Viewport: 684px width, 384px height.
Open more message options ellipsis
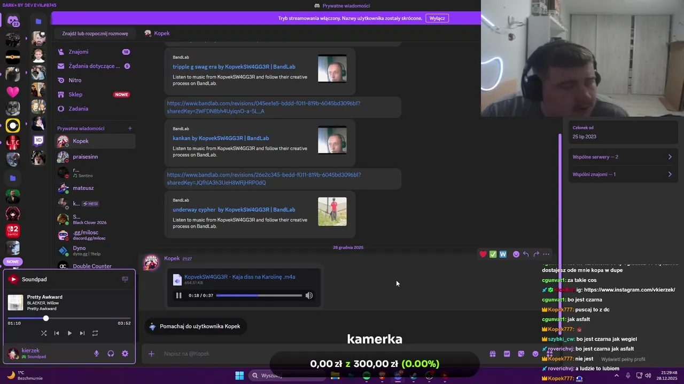(x=546, y=254)
